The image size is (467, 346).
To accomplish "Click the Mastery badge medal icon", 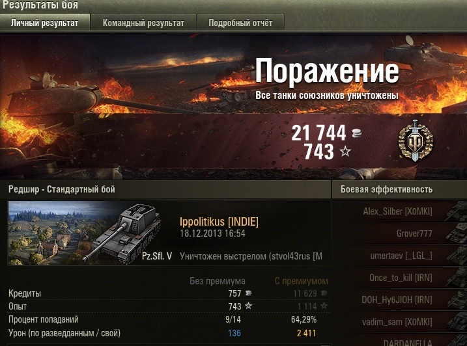I will coord(415,140).
